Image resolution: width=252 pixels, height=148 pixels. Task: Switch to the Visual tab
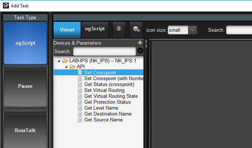[67, 30]
